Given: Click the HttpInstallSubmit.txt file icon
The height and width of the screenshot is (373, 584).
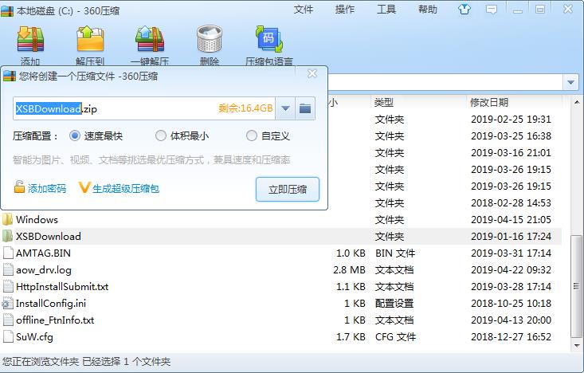Looking at the screenshot, I should (x=8, y=287).
